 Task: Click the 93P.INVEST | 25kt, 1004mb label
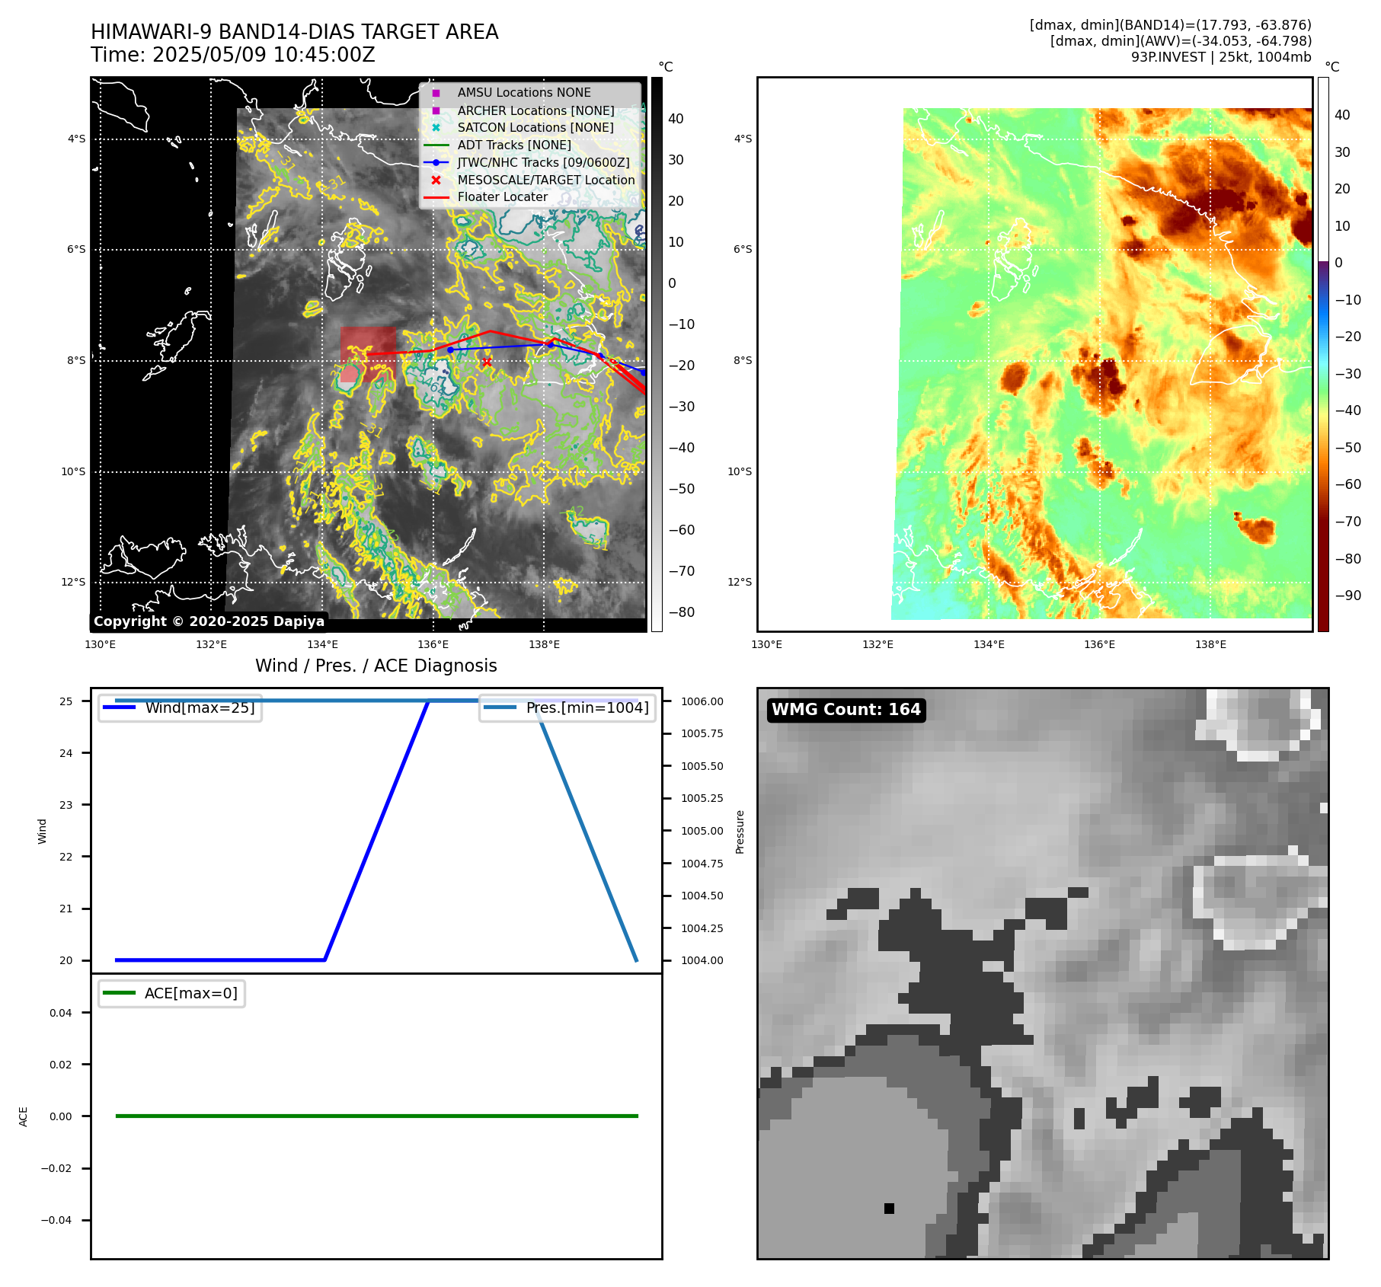[1221, 57]
